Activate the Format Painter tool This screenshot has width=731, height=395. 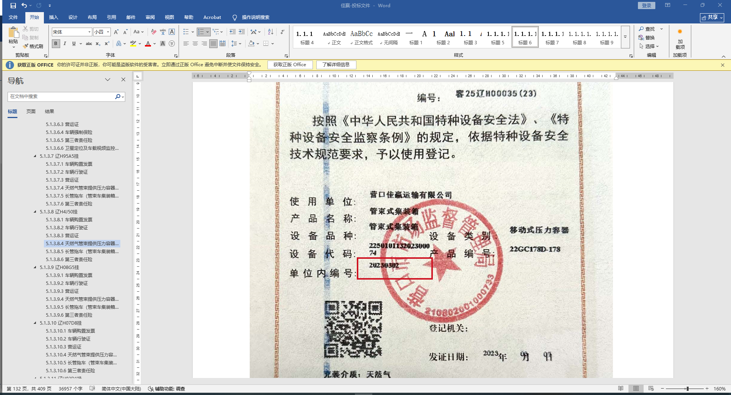33,46
